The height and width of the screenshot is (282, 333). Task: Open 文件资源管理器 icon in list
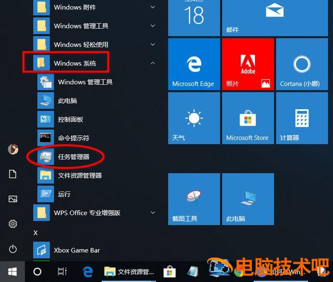click(x=46, y=175)
